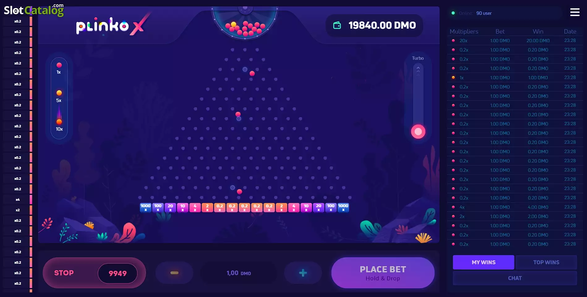Select the 5x orange ball option
The width and height of the screenshot is (587, 297).
[59, 96]
